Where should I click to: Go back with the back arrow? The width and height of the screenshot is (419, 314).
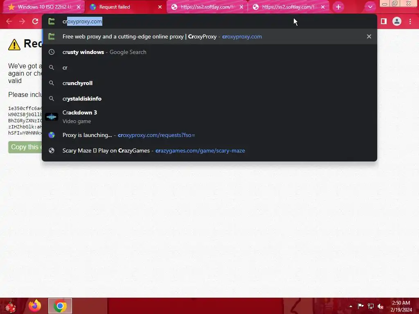pyautogui.click(x=9, y=21)
